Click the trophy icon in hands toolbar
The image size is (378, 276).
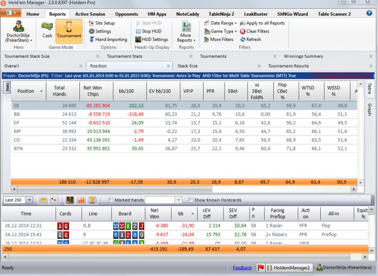click(93, 200)
